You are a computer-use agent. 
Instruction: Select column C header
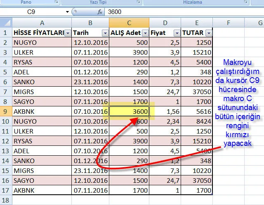point(129,22)
